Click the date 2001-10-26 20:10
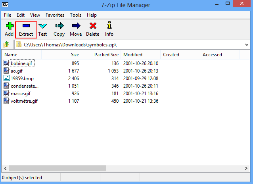Image resolution: width=253 pixels, height=184 pixels. tap(141, 63)
